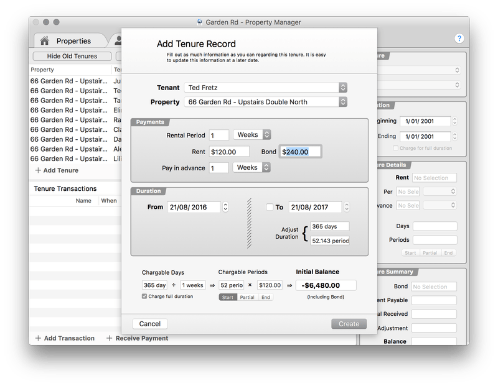Click the Name column header in Tenure Transactions

point(83,201)
